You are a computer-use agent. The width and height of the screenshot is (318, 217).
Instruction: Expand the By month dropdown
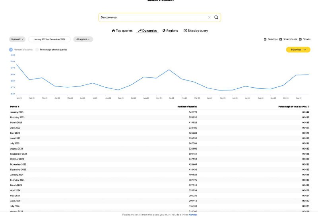17,39
